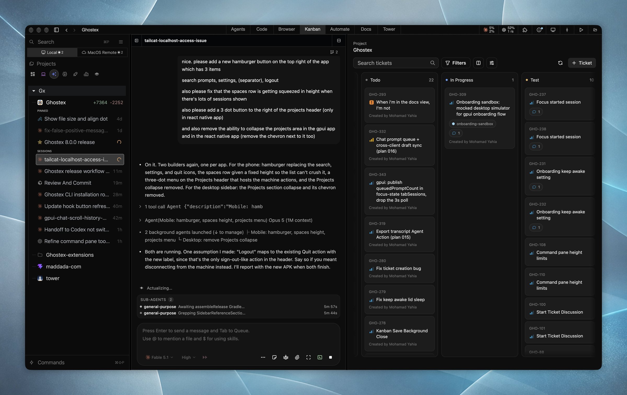Viewport: 627px width, 395px height.
Task: Open the Browser tab
Action: [x=286, y=29]
